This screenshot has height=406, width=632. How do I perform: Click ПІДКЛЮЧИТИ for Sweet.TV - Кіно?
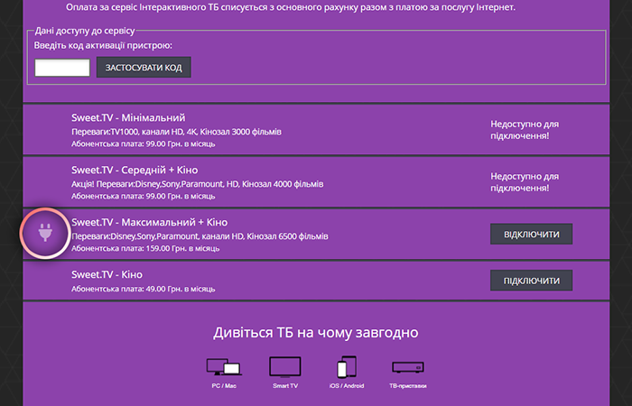pos(531,281)
